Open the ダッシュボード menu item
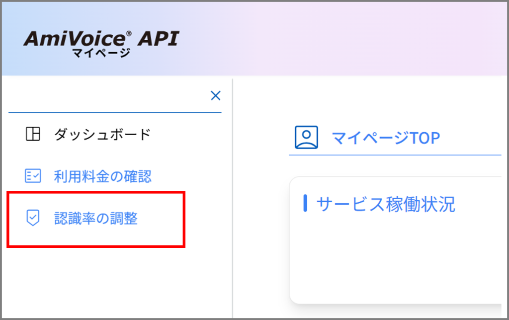This screenshot has width=509, height=320. tap(102, 134)
